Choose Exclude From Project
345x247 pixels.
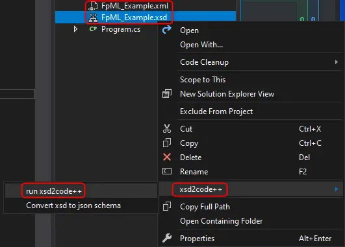[216, 112]
